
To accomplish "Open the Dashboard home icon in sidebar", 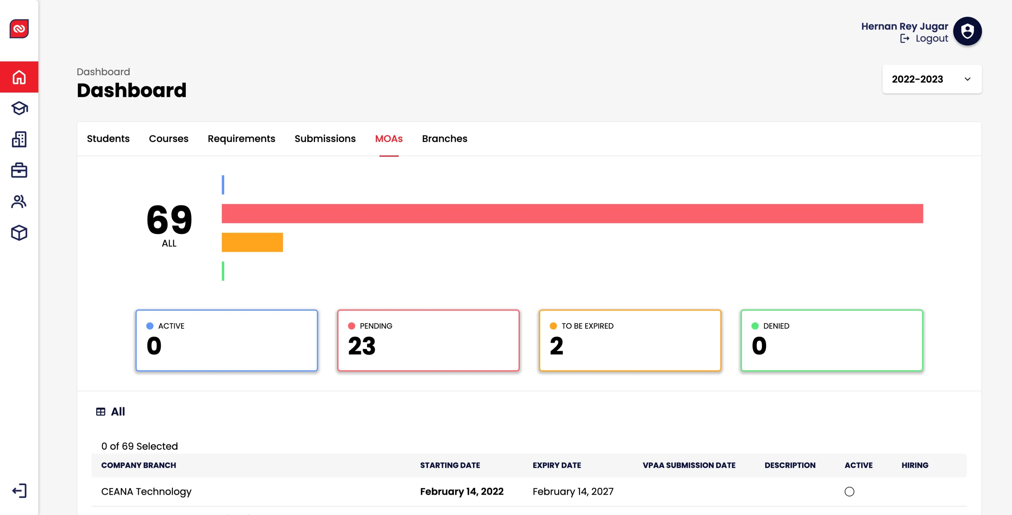I will 19,77.
